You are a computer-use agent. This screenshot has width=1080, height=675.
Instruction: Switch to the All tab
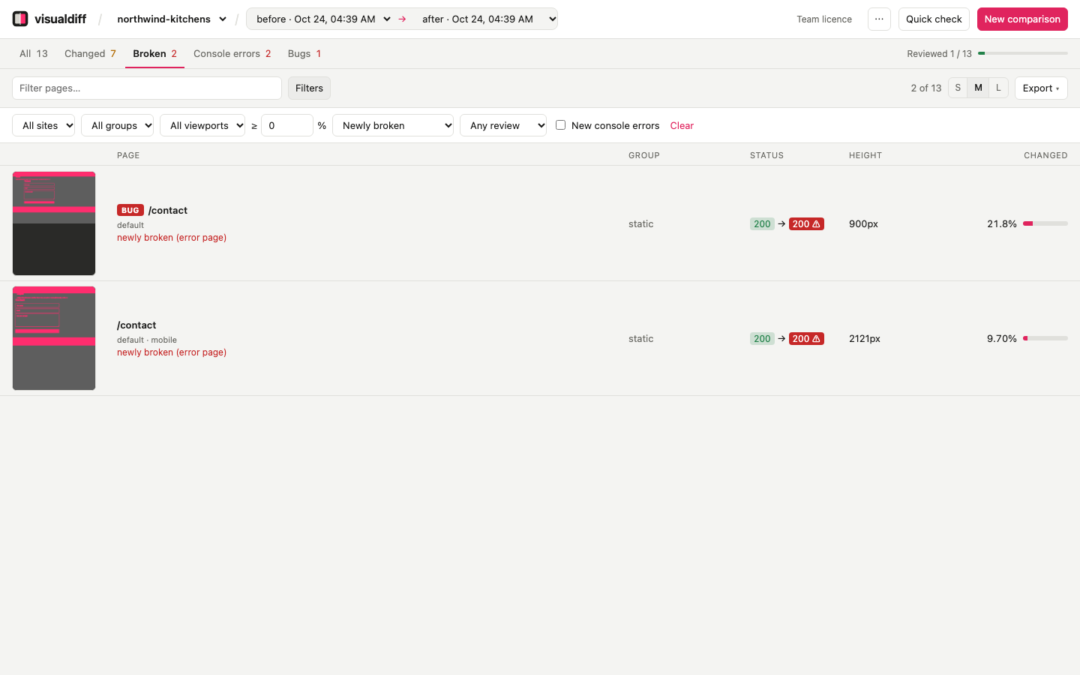[x=34, y=53]
